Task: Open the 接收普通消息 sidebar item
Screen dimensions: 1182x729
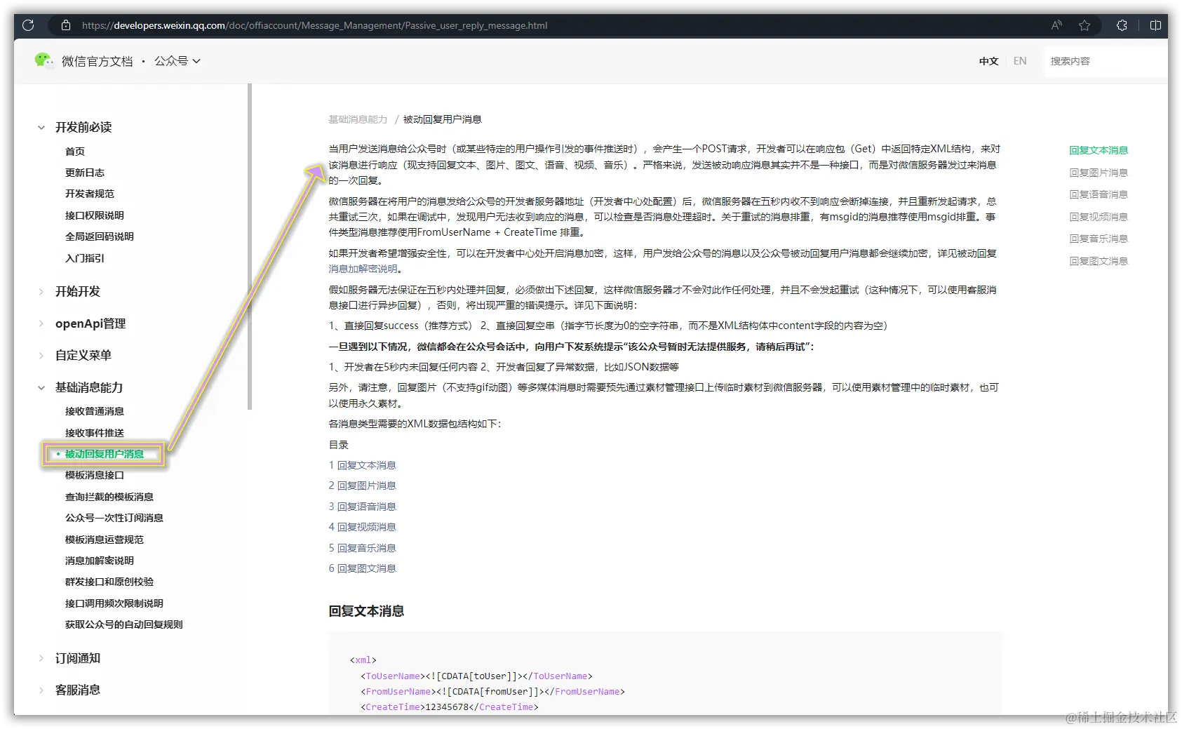Action: (x=95, y=411)
